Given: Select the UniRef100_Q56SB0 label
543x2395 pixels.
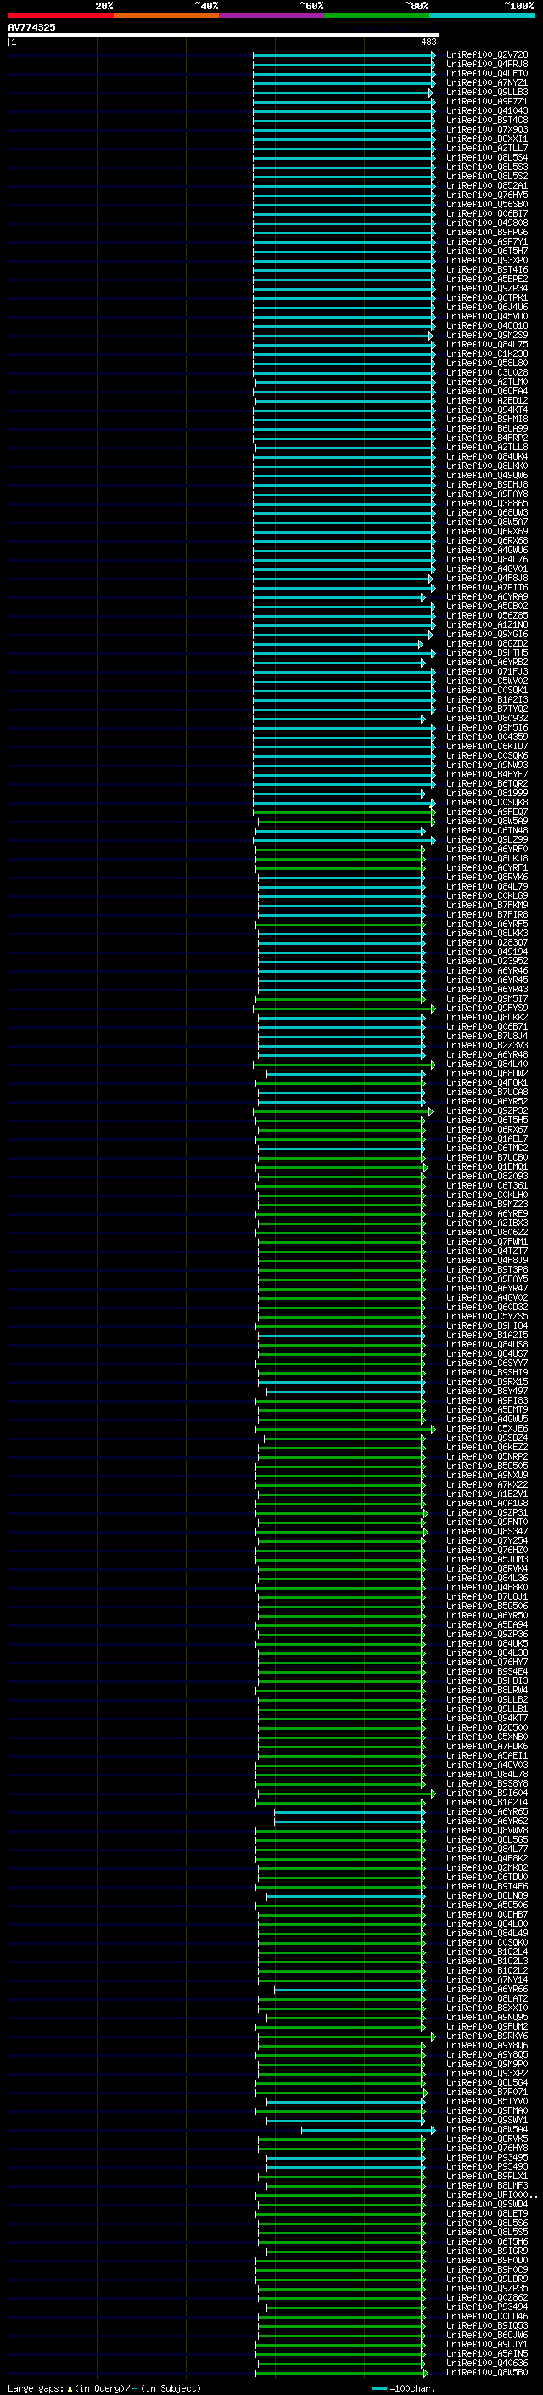Looking at the screenshot, I should click(x=487, y=205).
